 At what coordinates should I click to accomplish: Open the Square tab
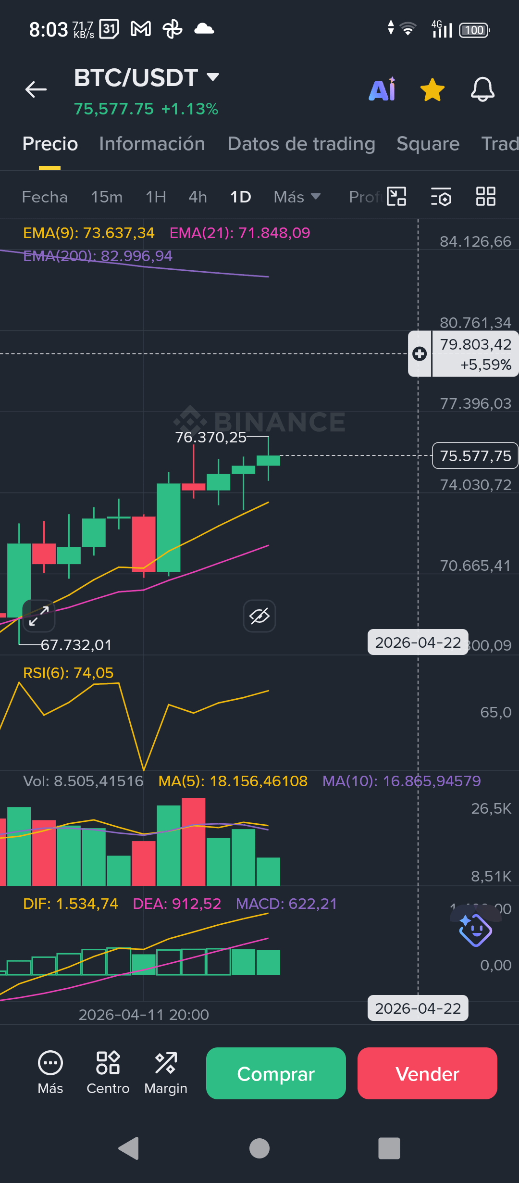coord(428,144)
